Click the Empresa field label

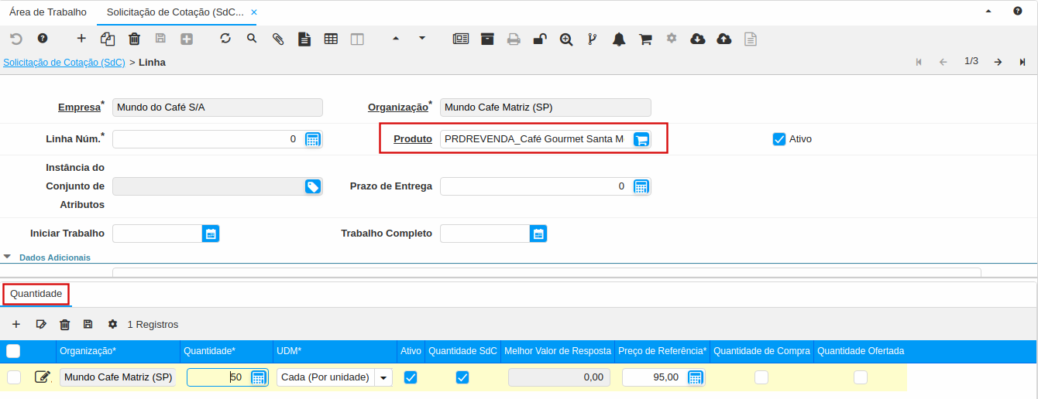coord(80,107)
